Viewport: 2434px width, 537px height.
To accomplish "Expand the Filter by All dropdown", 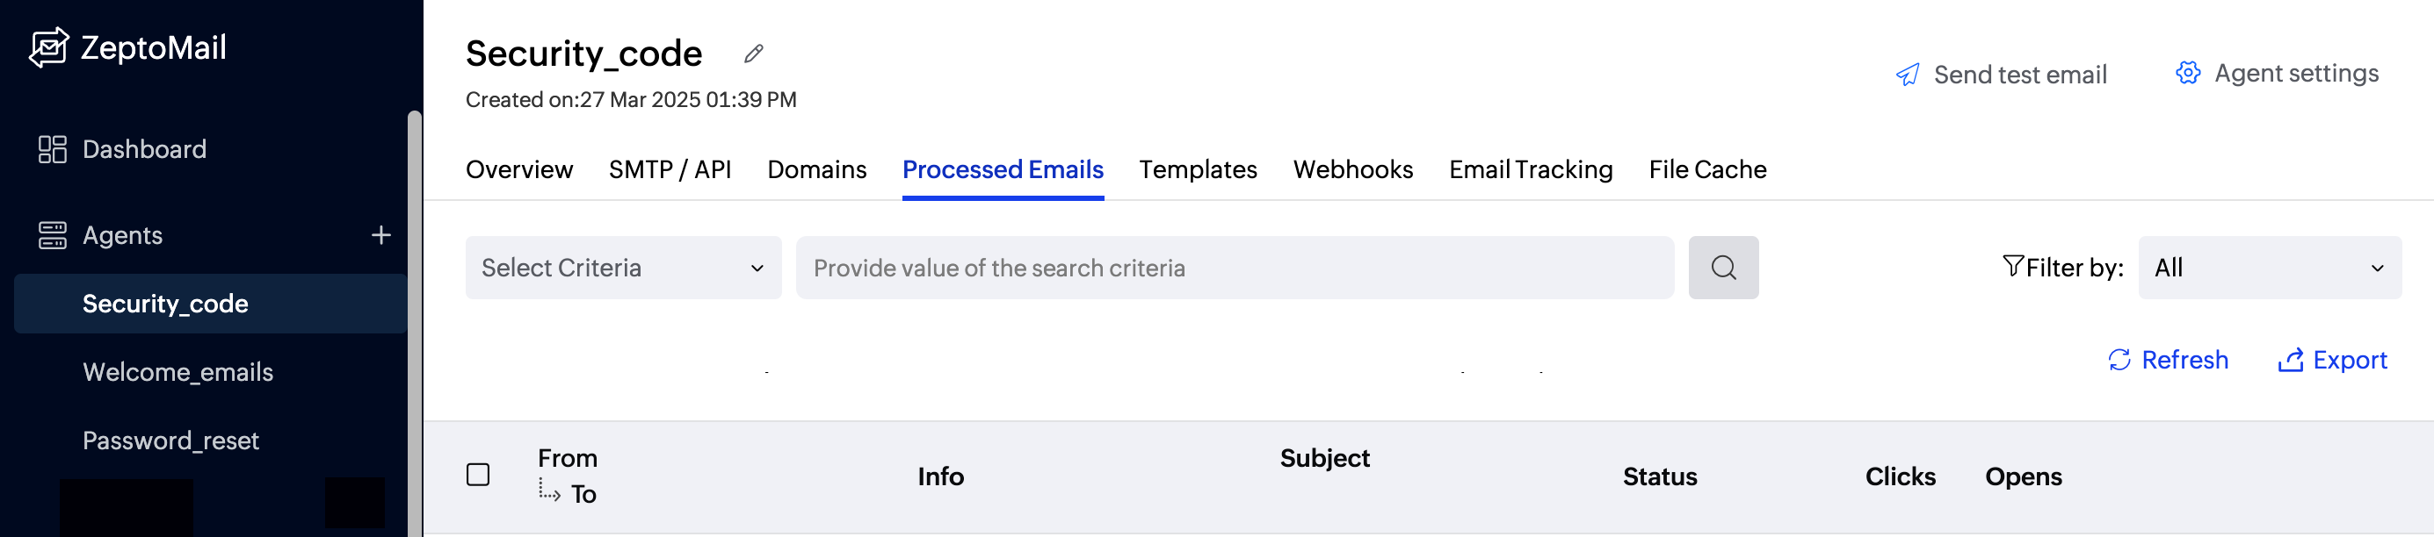I will click(x=2270, y=267).
